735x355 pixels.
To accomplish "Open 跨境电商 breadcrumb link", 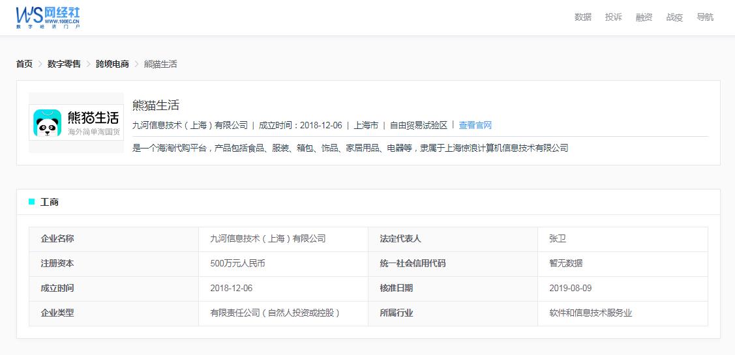I will pos(112,64).
